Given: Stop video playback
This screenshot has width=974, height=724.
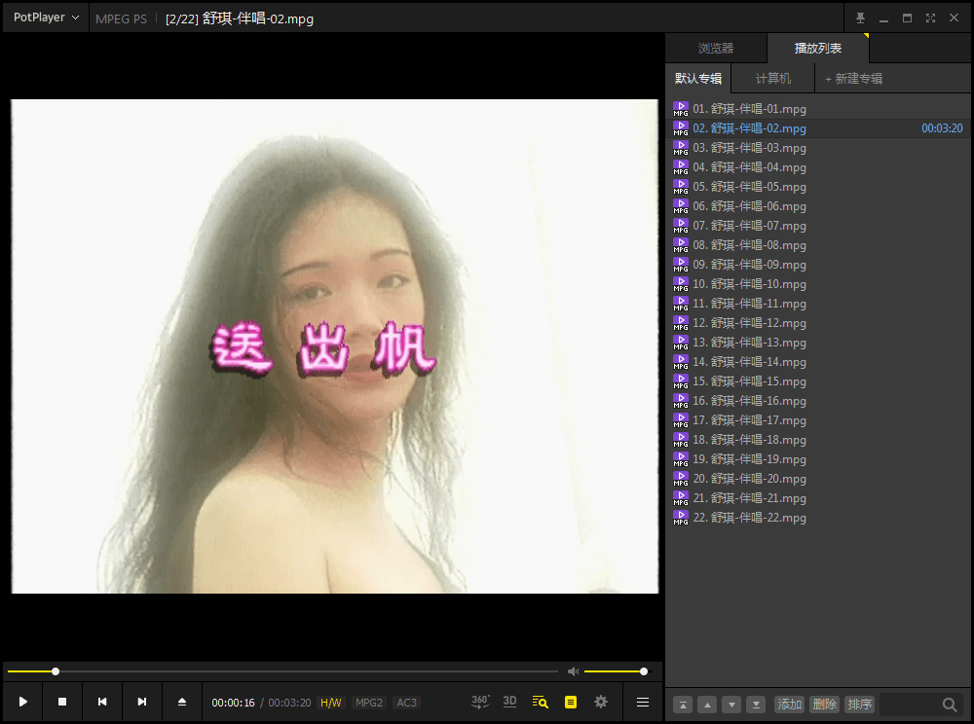Looking at the screenshot, I should (62, 702).
